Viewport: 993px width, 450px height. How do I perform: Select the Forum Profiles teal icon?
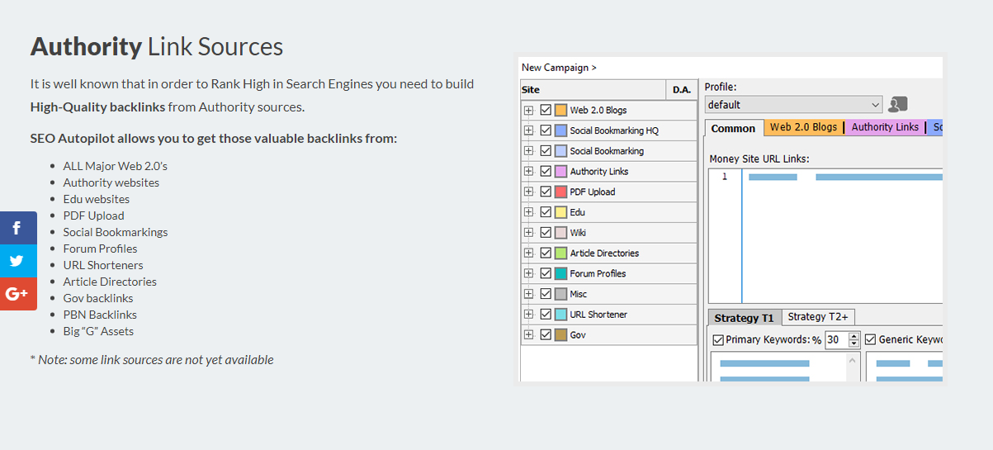point(560,273)
